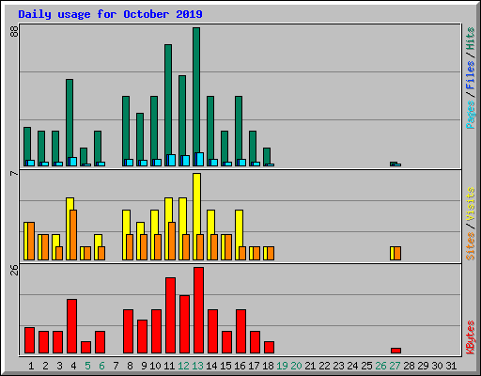Select the red KBytes bar for day 27
Screen dimensions: 481x376
(396, 351)
